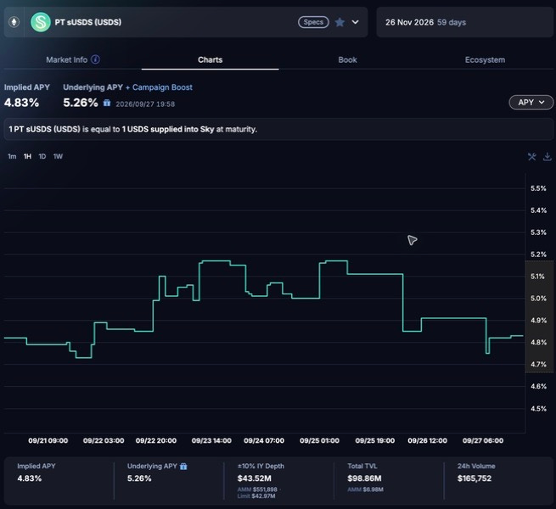
Task: Click the 09/27 06:00 x-axis label
Action: 483,440
